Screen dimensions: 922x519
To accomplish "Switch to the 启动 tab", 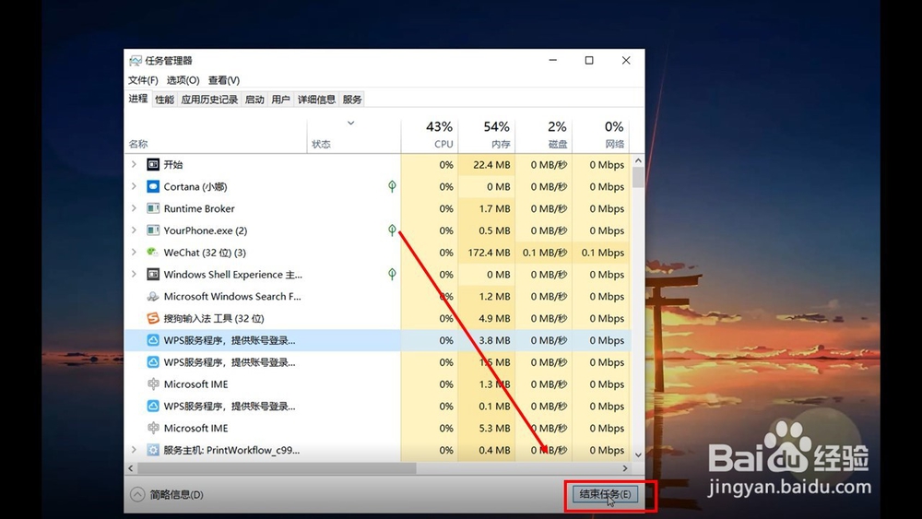I will tap(254, 100).
